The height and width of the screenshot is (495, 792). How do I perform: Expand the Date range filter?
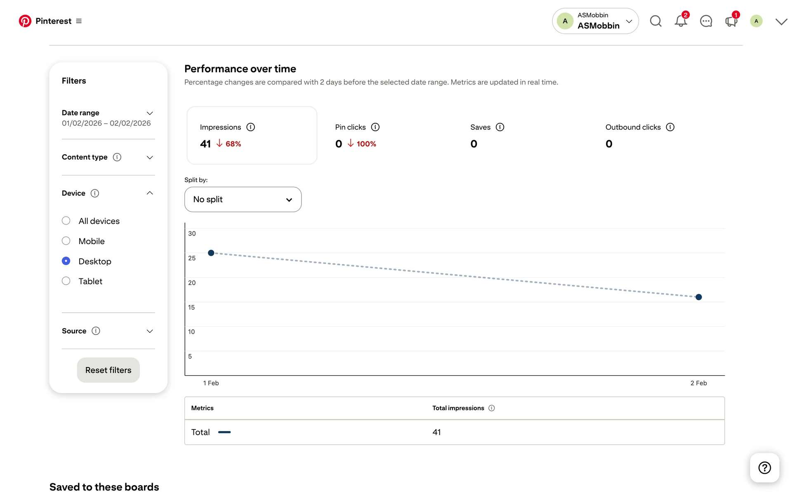(150, 113)
